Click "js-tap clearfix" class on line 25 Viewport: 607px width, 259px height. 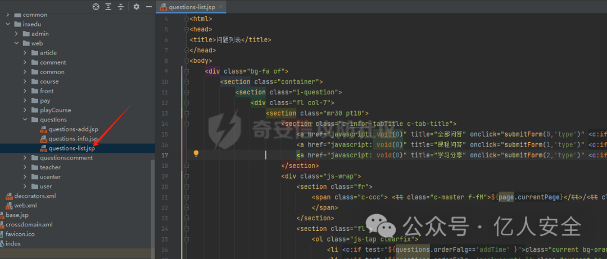pyautogui.click(x=383, y=239)
